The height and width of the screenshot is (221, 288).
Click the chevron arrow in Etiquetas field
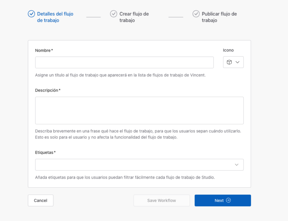[x=237, y=165]
